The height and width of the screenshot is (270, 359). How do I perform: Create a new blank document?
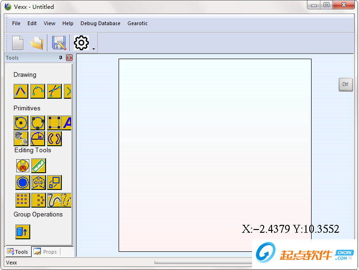(18, 43)
